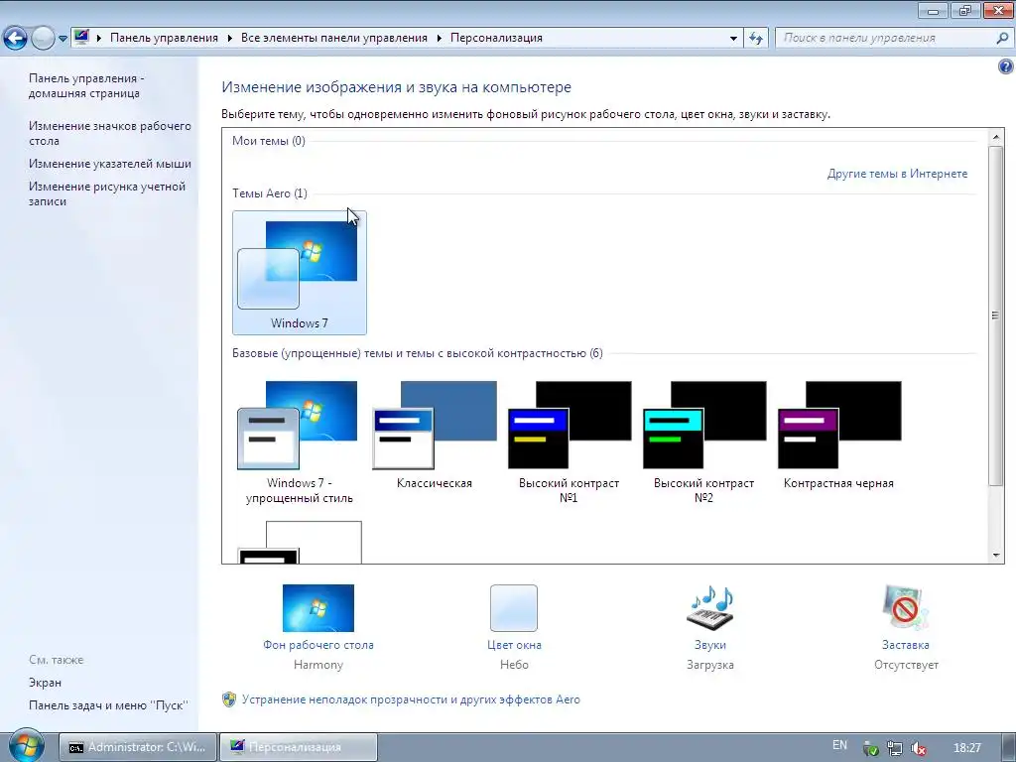1016x762 pixels.
Task: Click the Панель управления breadcrumb
Action: pos(164,38)
